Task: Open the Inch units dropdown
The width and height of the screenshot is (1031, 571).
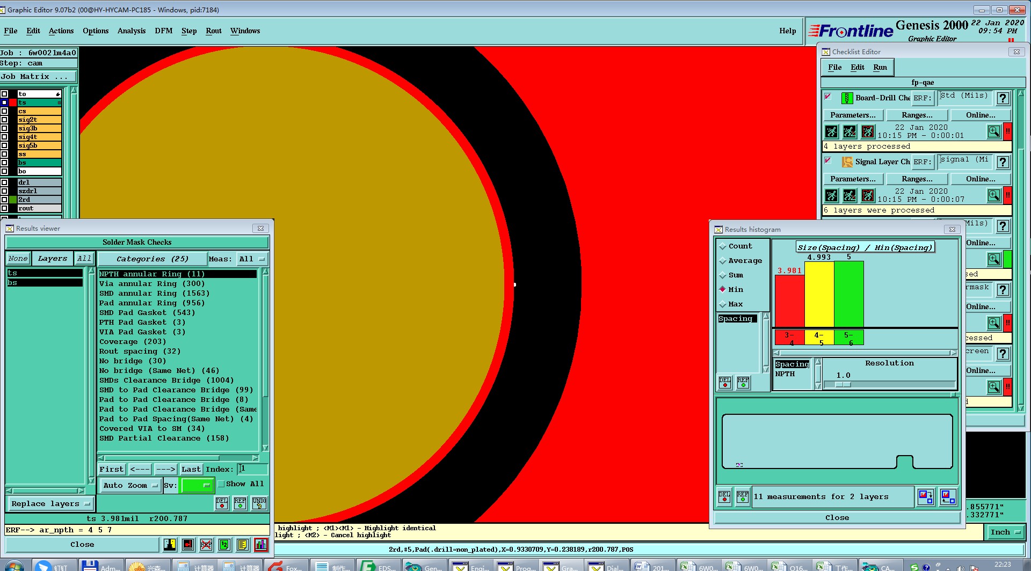Action: point(1005,532)
